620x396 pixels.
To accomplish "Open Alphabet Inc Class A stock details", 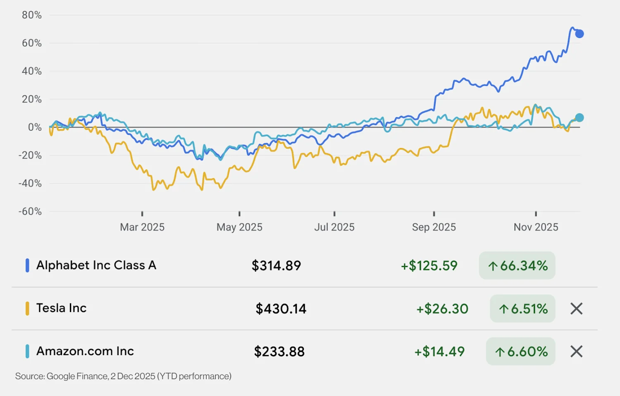I will tap(96, 265).
